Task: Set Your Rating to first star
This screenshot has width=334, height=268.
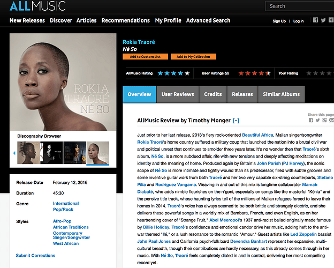Action: click(x=309, y=73)
